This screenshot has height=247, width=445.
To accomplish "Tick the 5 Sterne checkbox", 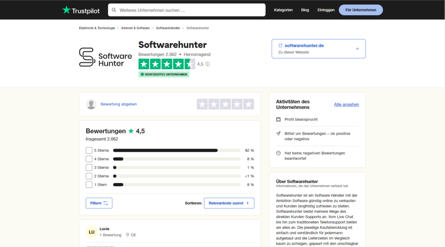I will point(89,150).
